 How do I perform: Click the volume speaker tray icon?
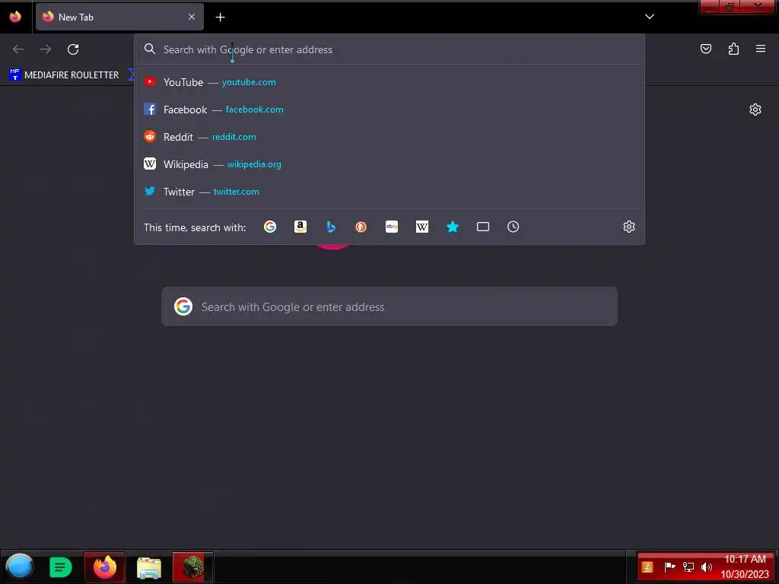707,567
